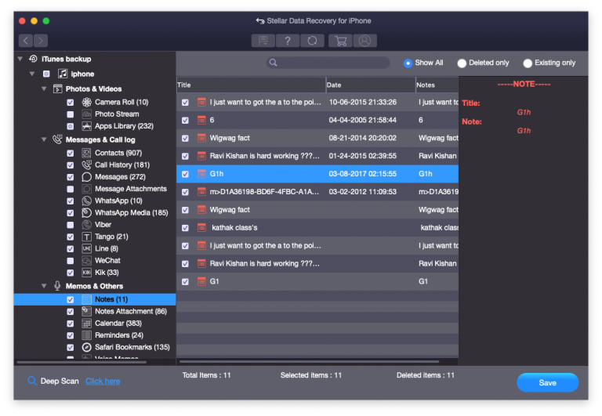Select the Existing only radio button
This screenshot has width=602, height=416.
(528, 63)
